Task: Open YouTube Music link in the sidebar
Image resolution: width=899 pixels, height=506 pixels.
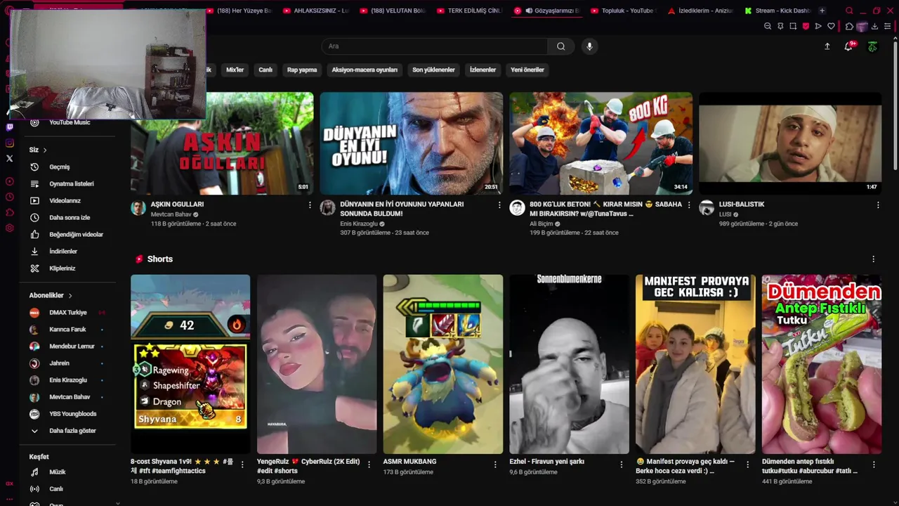Action: coord(68,122)
